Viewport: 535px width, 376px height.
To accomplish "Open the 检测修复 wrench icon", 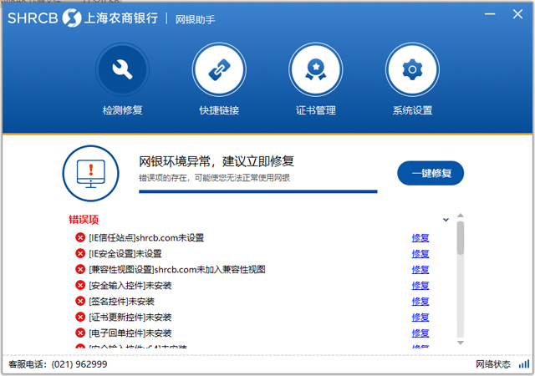I will (x=122, y=69).
